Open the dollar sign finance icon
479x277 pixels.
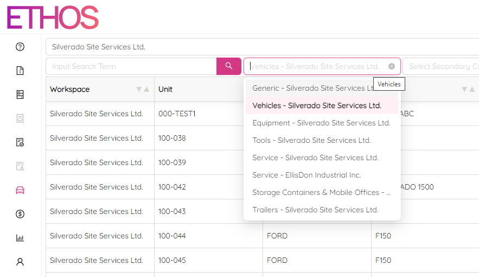tap(20, 214)
